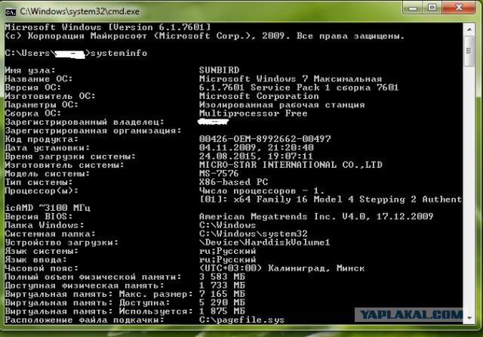This screenshot has height=337, width=483.
Task: Click time zone (UTC+03:00) Калининград, Минск
Action: [281, 268]
